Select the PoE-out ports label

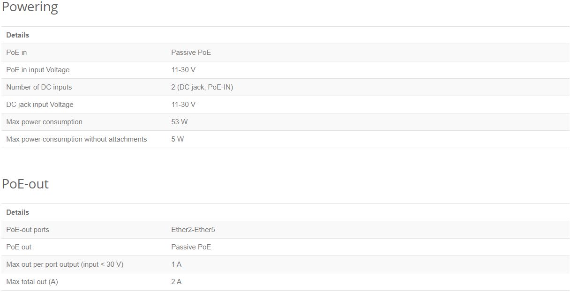pos(28,230)
